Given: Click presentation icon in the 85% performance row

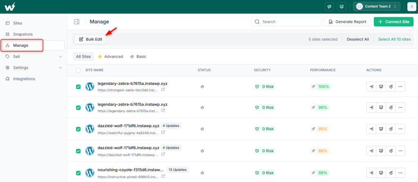Looking at the screenshot, I should pyautogui.click(x=381, y=129).
